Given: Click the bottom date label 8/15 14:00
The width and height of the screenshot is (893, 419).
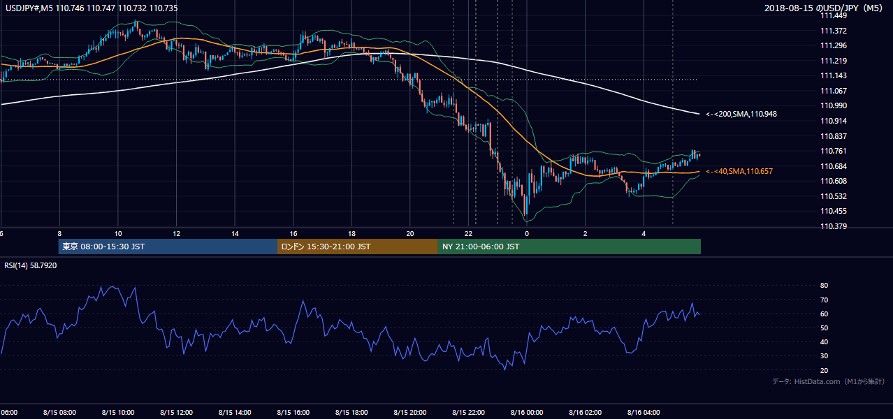Looking at the screenshot, I should click(235, 412).
